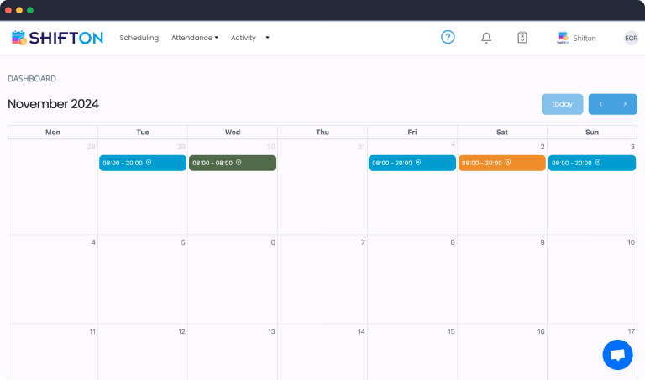Screen dimensions: 645x380
Task: Open the Scheduling menu item
Action: (139, 38)
